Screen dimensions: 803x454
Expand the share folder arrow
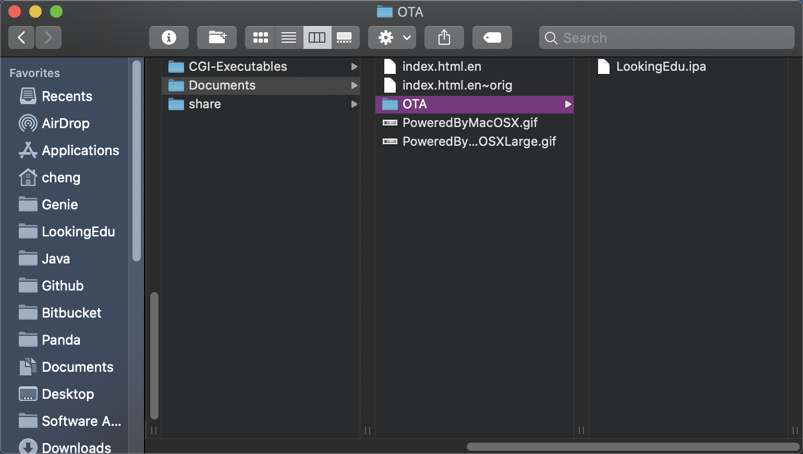pyautogui.click(x=354, y=104)
